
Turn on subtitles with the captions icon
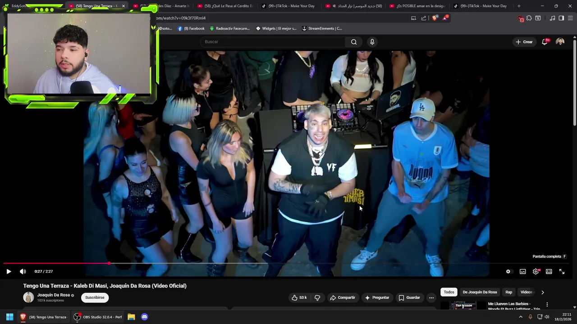pyautogui.click(x=522, y=271)
